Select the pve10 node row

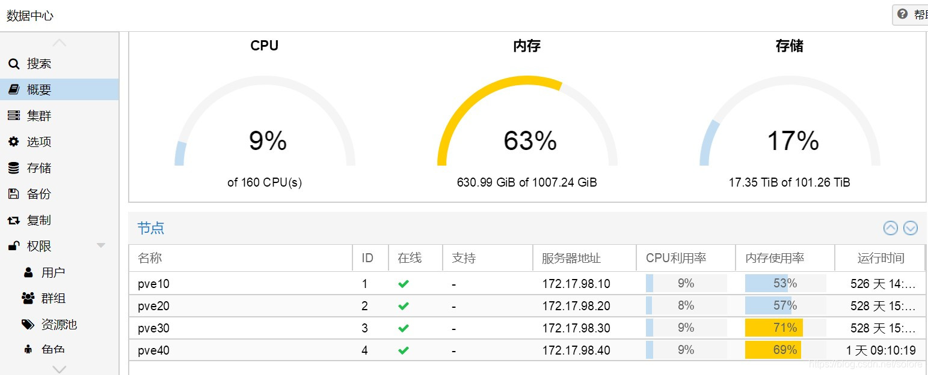(527, 283)
